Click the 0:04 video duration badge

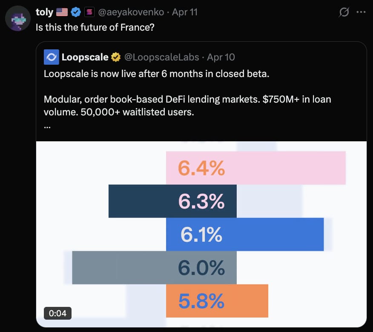pyautogui.click(x=57, y=313)
